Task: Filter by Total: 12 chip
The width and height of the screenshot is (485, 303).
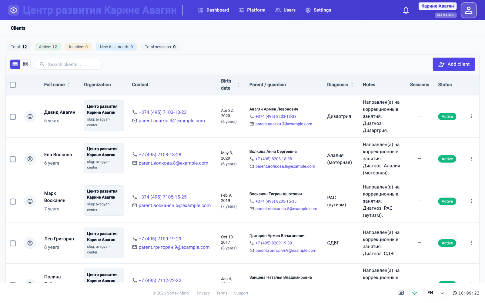Action: click(19, 47)
